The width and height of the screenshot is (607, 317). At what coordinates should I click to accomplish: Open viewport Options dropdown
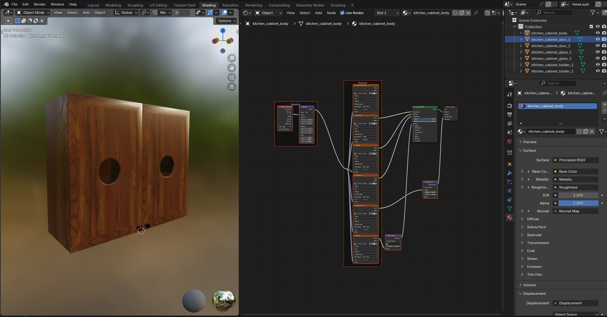click(226, 21)
